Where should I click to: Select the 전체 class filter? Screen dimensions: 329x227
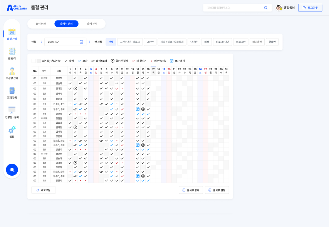point(111,42)
